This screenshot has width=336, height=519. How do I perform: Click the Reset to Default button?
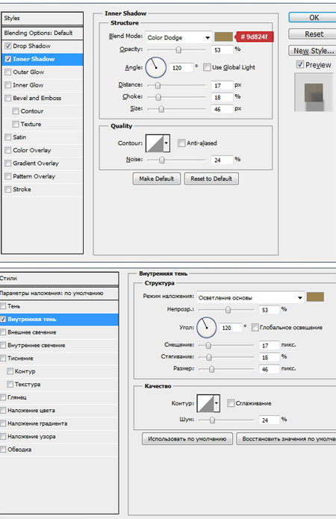(211, 178)
